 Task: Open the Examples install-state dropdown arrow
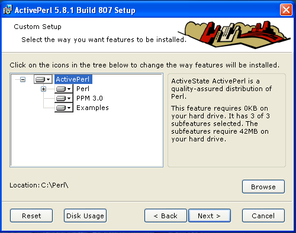(69, 108)
